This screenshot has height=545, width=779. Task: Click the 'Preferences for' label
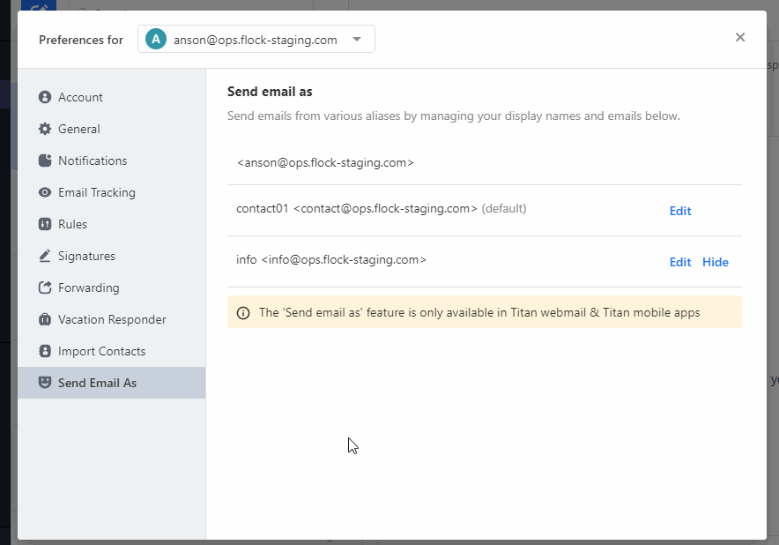(x=81, y=40)
